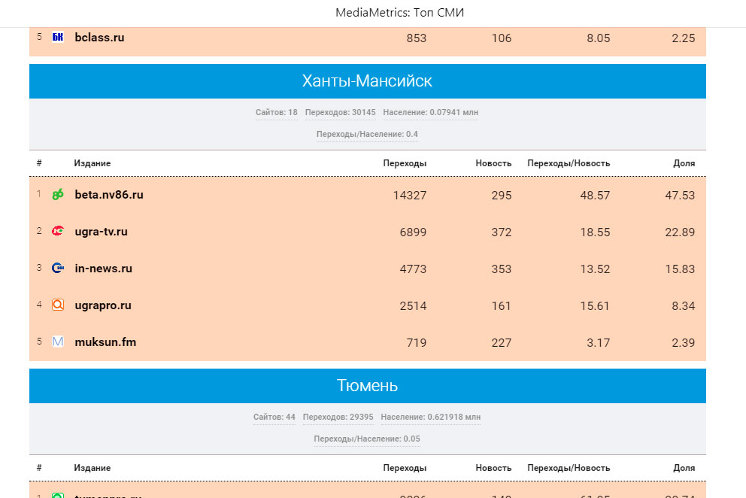Open the beta.nv86.ru link
Image resolution: width=746 pixels, height=498 pixels.
[109, 195]
